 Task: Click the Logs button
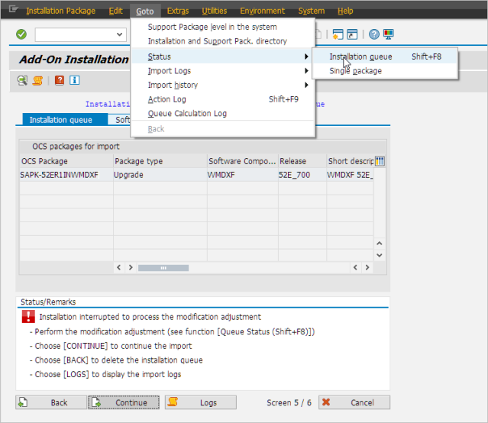(x=201, y=402)
